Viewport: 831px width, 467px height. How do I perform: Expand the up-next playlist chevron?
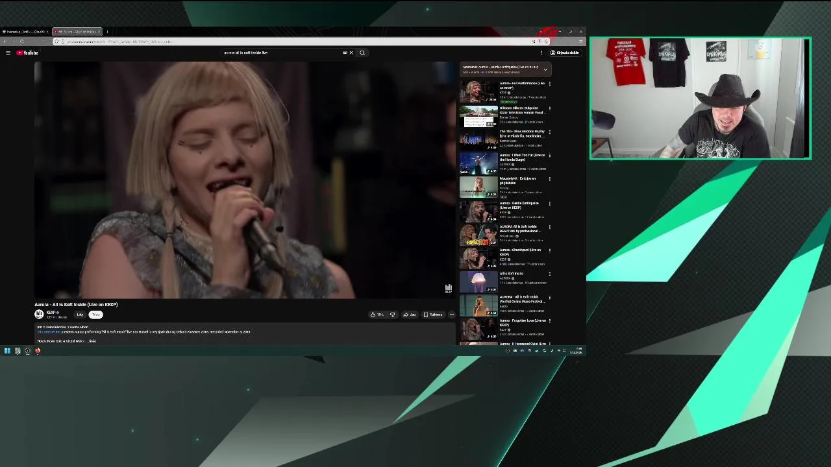pyautogui.click(x=545, y=69)
